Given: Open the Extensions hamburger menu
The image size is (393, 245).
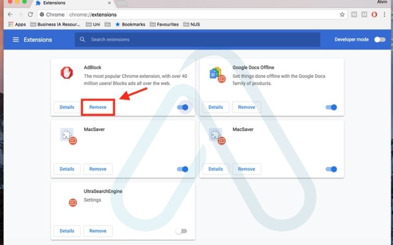Looking at the screenshot, I should pyautogui.click(x=16, y=40).
